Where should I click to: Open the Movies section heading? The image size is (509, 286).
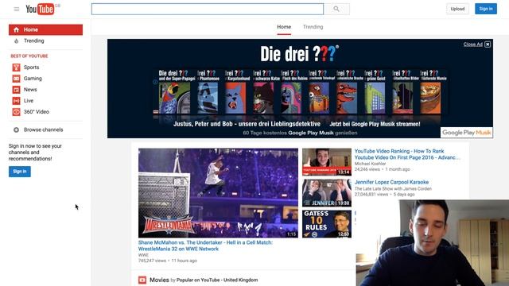coord(159,280)
